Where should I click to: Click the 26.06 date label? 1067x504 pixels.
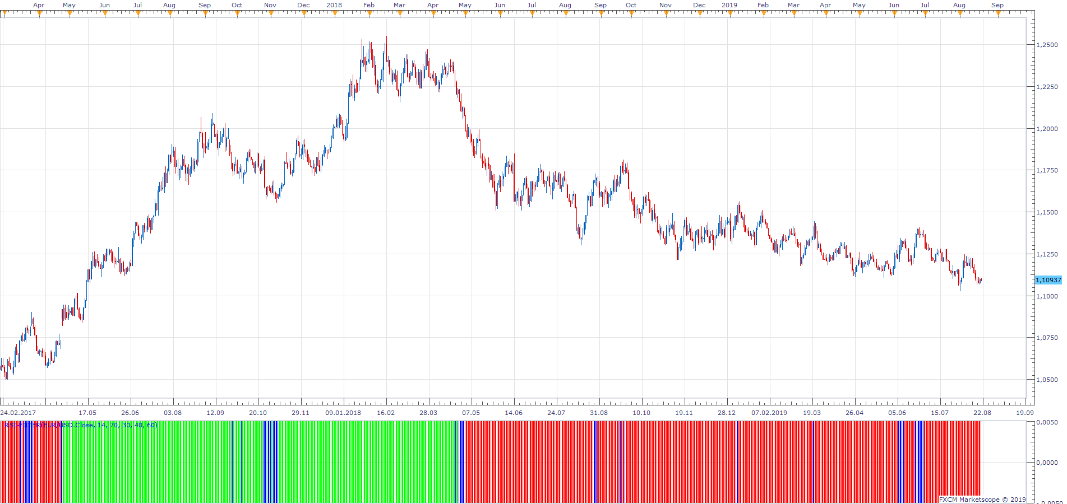click(130, 413)
